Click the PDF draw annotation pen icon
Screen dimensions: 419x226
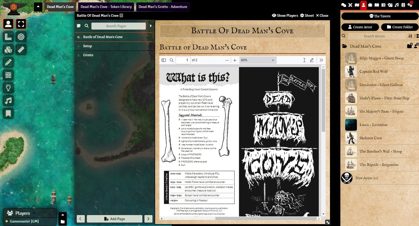pos(312,60)
